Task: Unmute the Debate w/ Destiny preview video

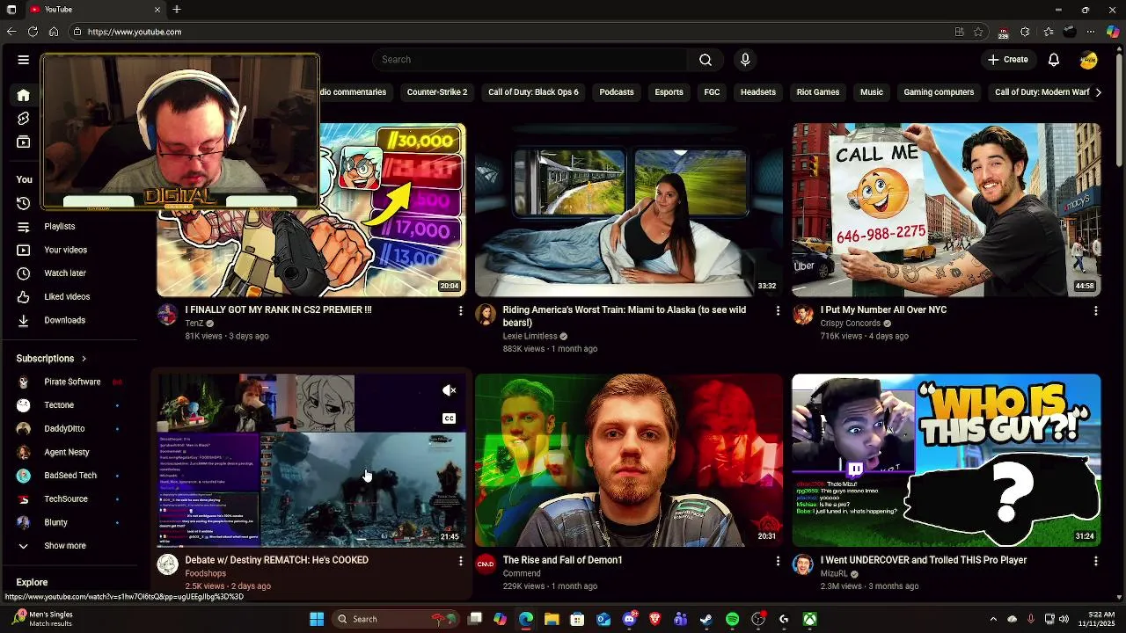Action: pos(449,390)
